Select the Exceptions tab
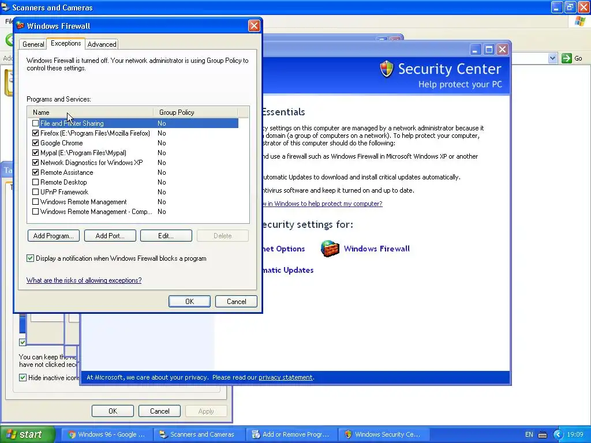The width and height of the screenshot is (591, 443). tap(66, 43)
